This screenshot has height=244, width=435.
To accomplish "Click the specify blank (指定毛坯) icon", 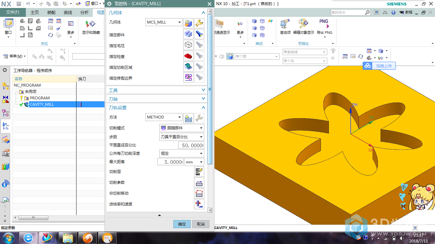I will (189, 45).
